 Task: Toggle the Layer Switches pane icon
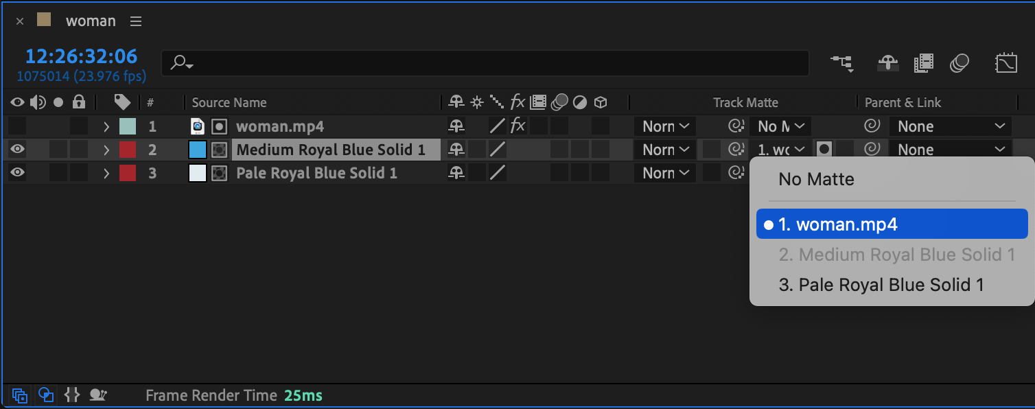19,395
